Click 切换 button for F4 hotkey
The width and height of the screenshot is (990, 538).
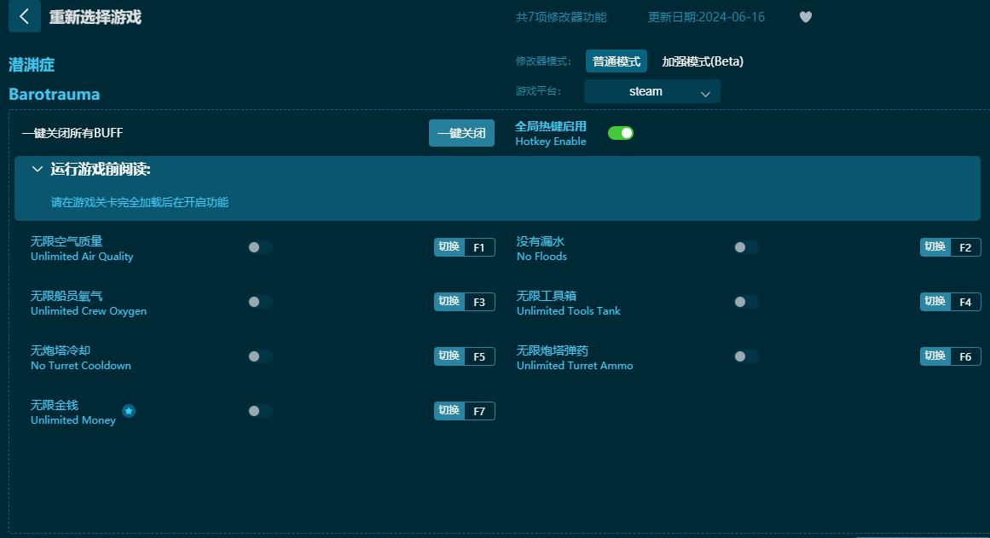coord(935,302)
